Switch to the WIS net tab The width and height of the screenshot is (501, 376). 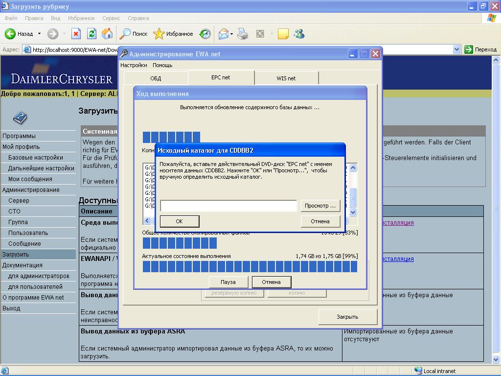pyautogui.click(x=286, y=78)
